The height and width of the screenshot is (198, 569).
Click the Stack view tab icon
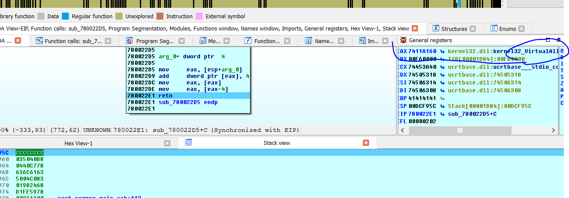click(x=189, y=142)
